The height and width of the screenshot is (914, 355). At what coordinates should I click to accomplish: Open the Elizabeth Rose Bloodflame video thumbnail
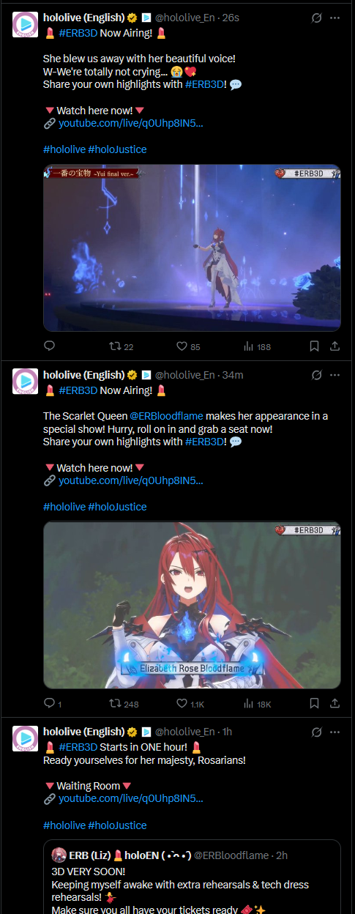coord(192,605)
